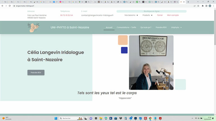Image resolution: width=216 pixels, height=121 pixels.
Task: Switch to Google Chrome in the taskbar
Action: tap(150, 118)
